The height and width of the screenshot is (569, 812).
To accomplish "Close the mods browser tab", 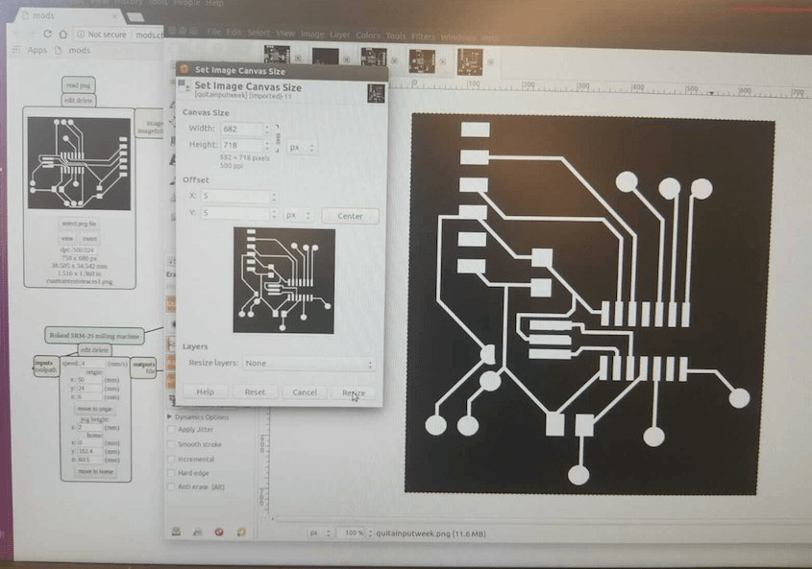I will coord(114,16).
